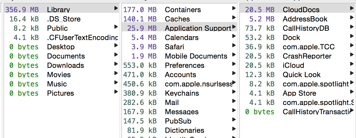Select the Calendars folder row
356x138 pixels.
tap(179, 38)
